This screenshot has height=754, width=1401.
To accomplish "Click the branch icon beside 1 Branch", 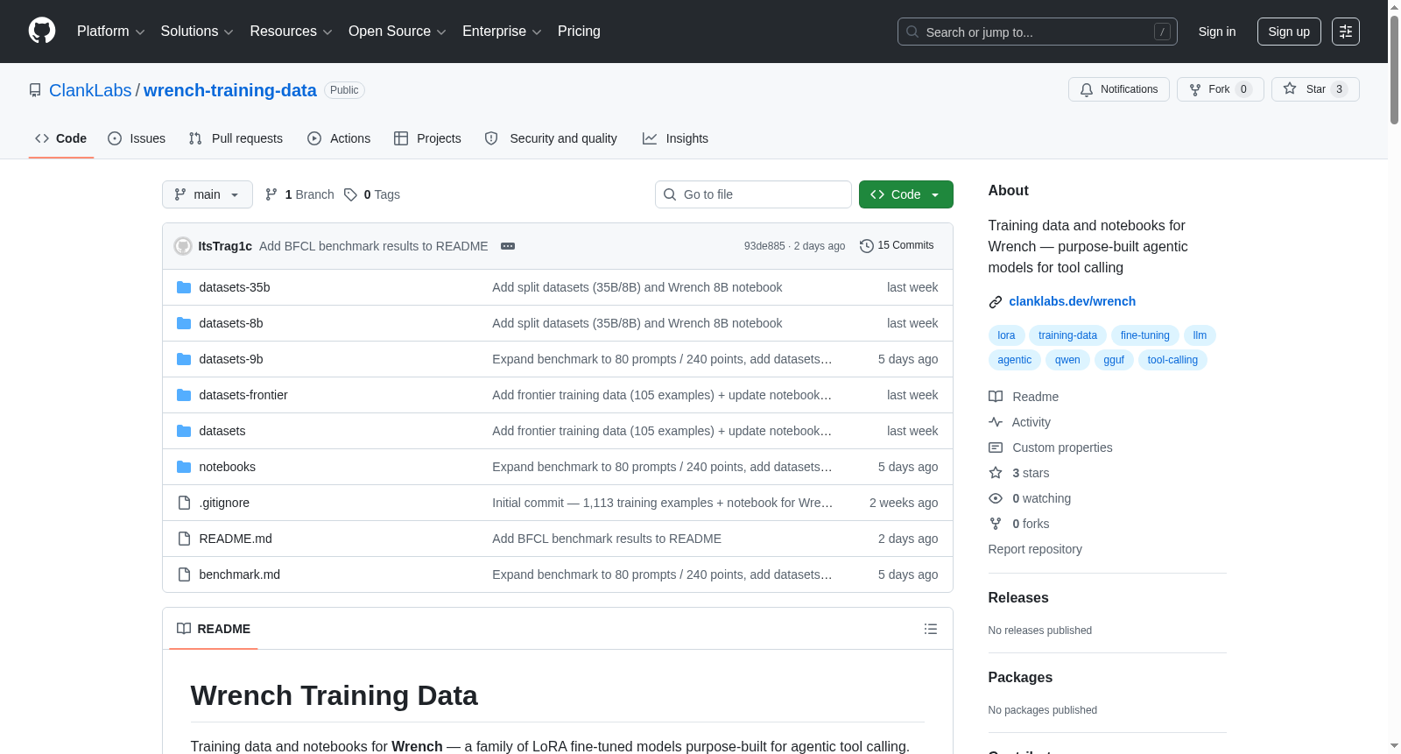I will click(x=271, y=194).
